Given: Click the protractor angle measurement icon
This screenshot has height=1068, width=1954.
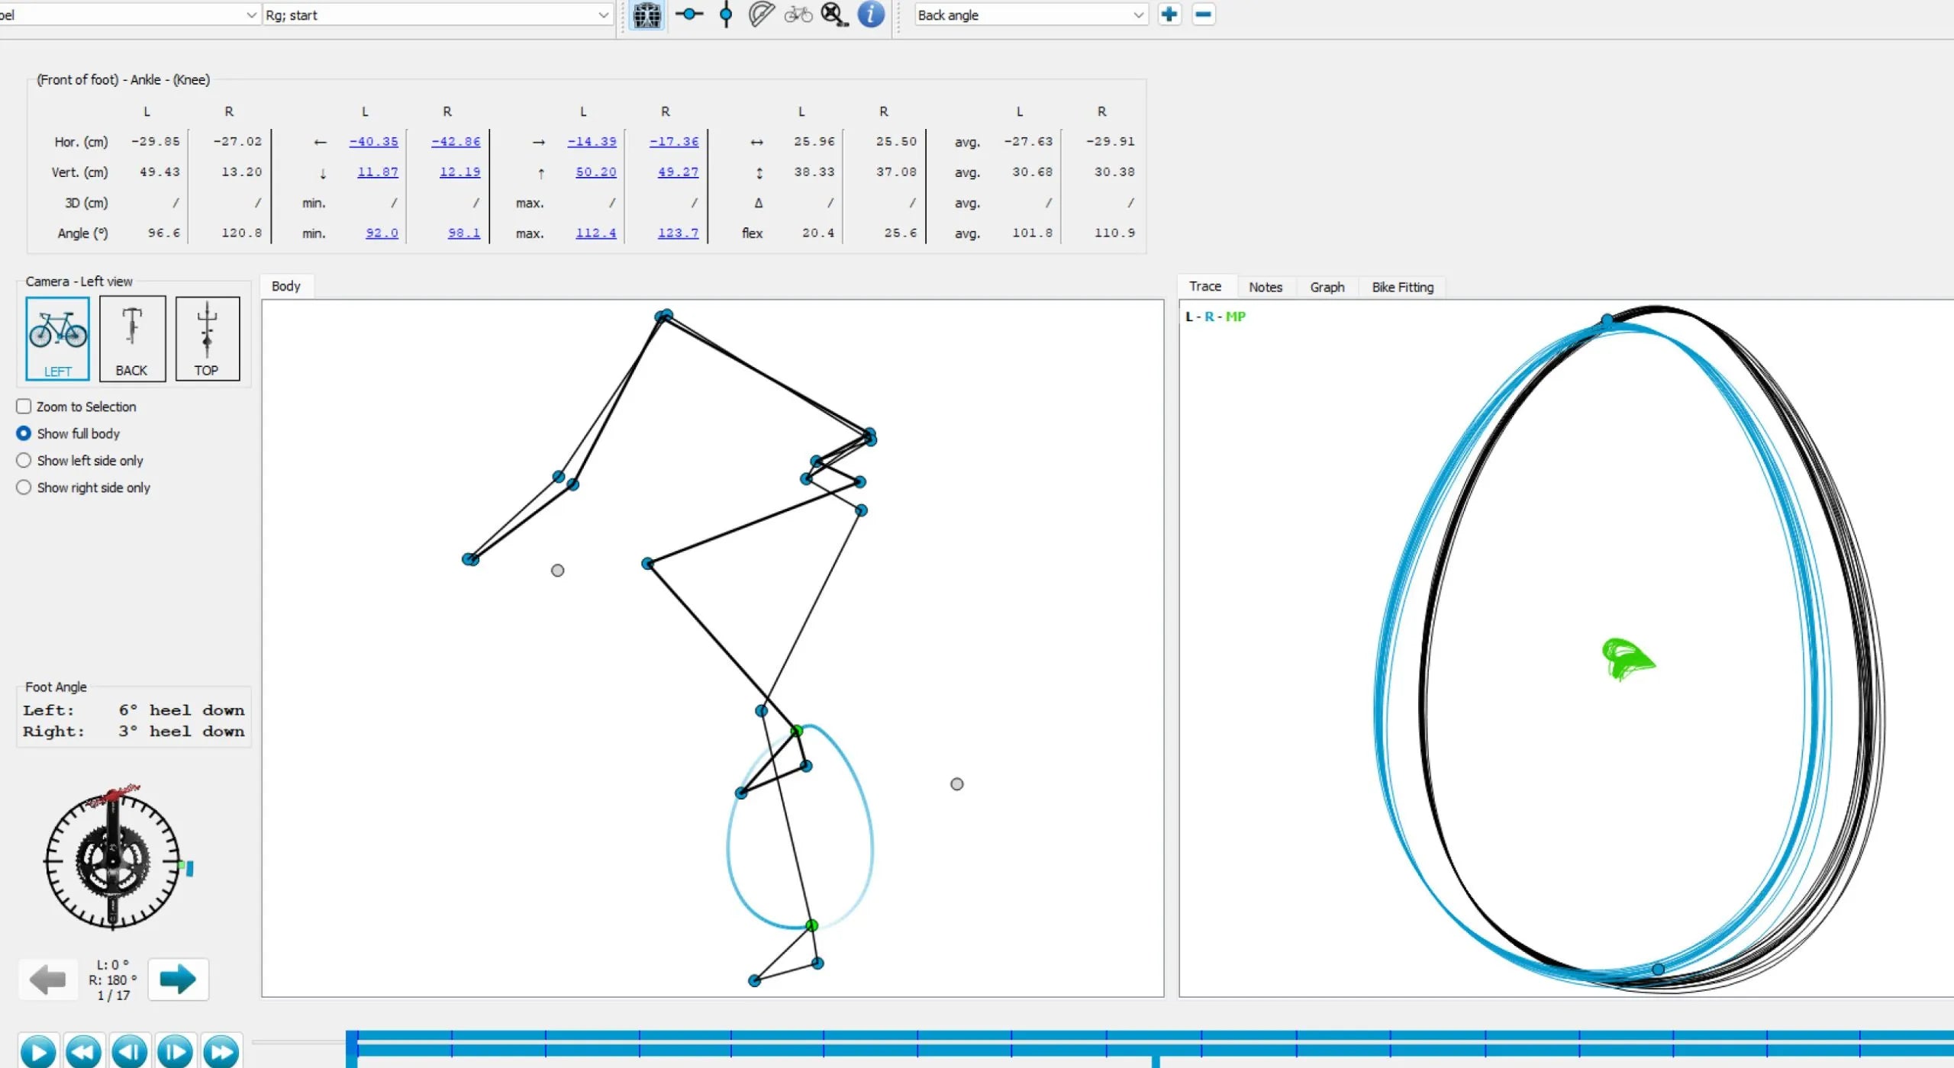Looking at the screenshot, I should (760, 14).
